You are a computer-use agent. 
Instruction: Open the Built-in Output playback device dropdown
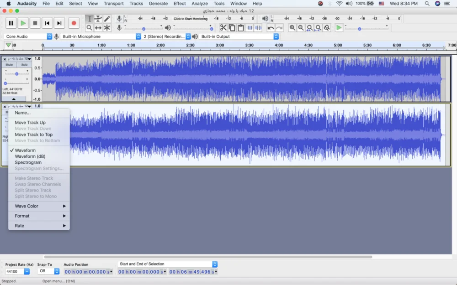[x=239, y=36]
